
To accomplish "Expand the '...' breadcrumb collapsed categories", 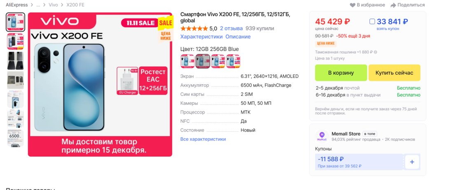I will point(38,5).
